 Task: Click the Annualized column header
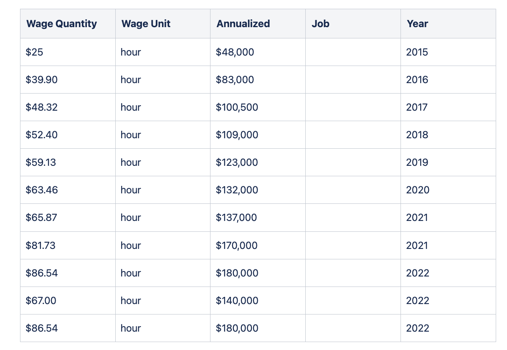pyautogui.click(x=243, y=24)
